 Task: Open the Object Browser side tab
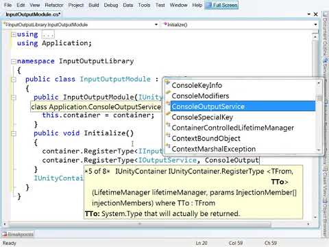(325, 218)
